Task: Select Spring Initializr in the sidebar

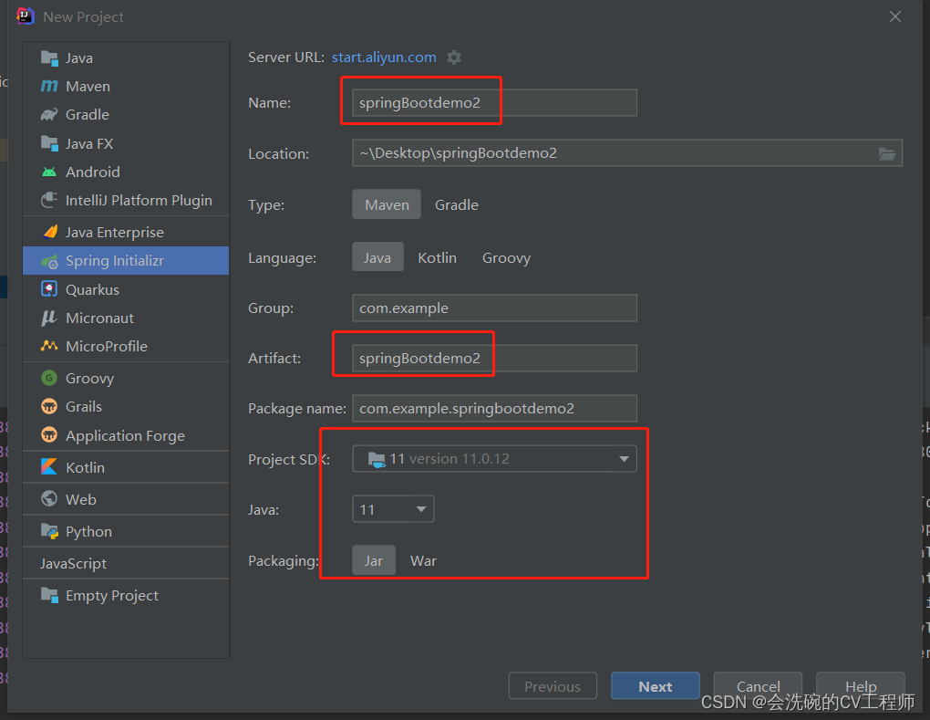Action: pos(126,261)
